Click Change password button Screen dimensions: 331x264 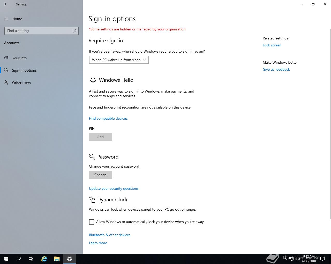coord(101,175)
